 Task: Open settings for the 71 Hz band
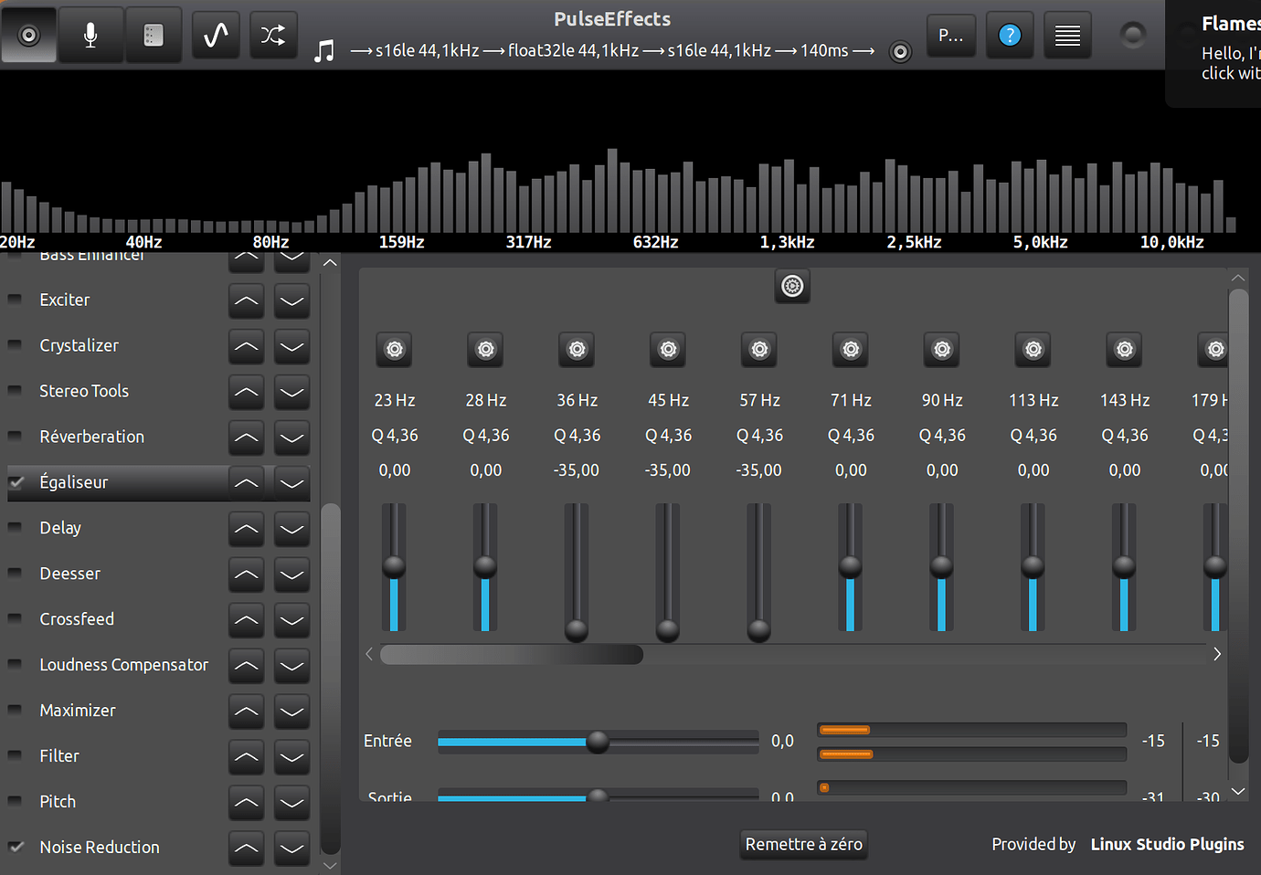tap(851, 349)
